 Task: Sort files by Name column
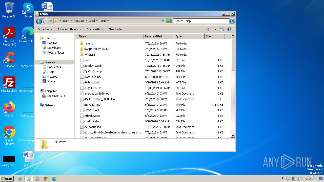pos(110,36)
